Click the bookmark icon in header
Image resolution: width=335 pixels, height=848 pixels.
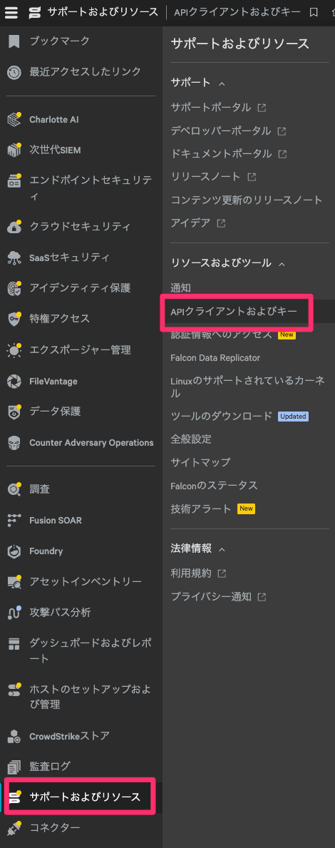314,12
